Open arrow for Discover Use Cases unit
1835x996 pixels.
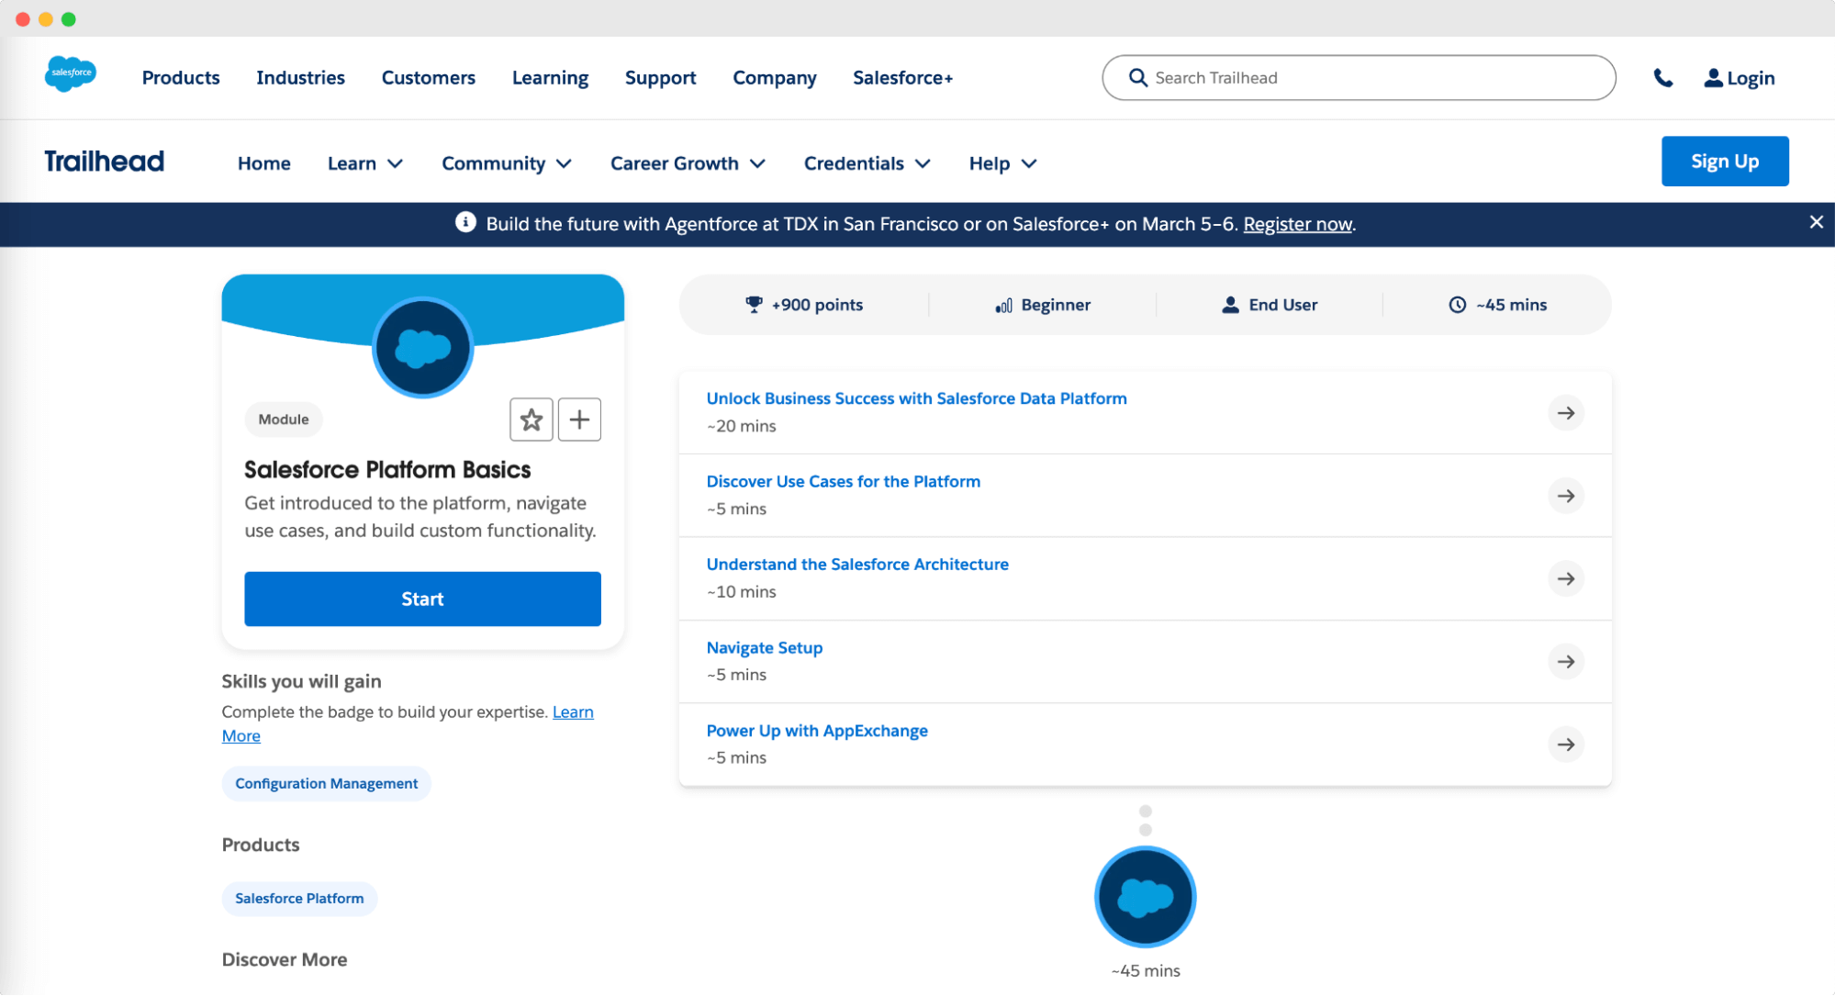coord(1566,496)
